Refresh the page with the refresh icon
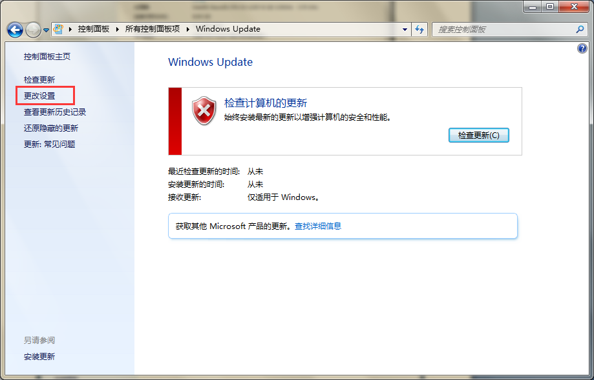Screen dimensions: 594x380 coord(419,29)
